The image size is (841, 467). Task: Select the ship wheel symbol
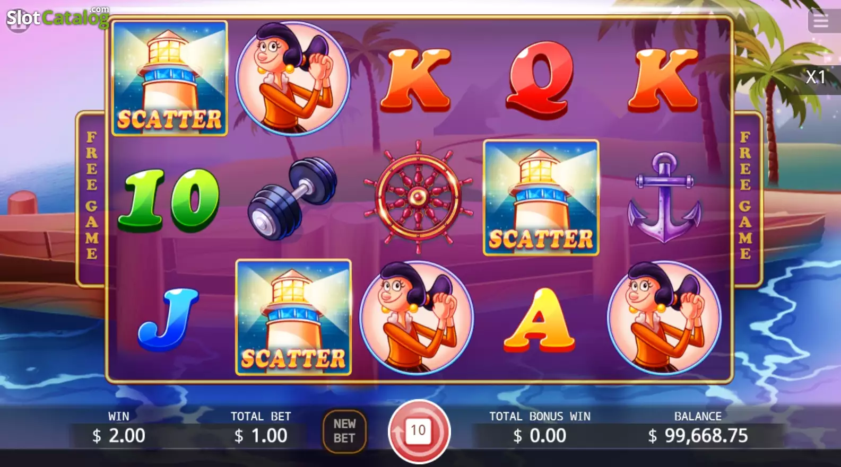418,197
